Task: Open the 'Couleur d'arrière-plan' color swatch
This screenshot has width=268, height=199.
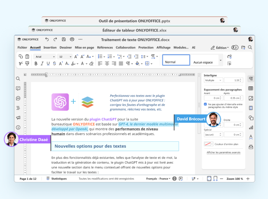Action: coord(208,144)
